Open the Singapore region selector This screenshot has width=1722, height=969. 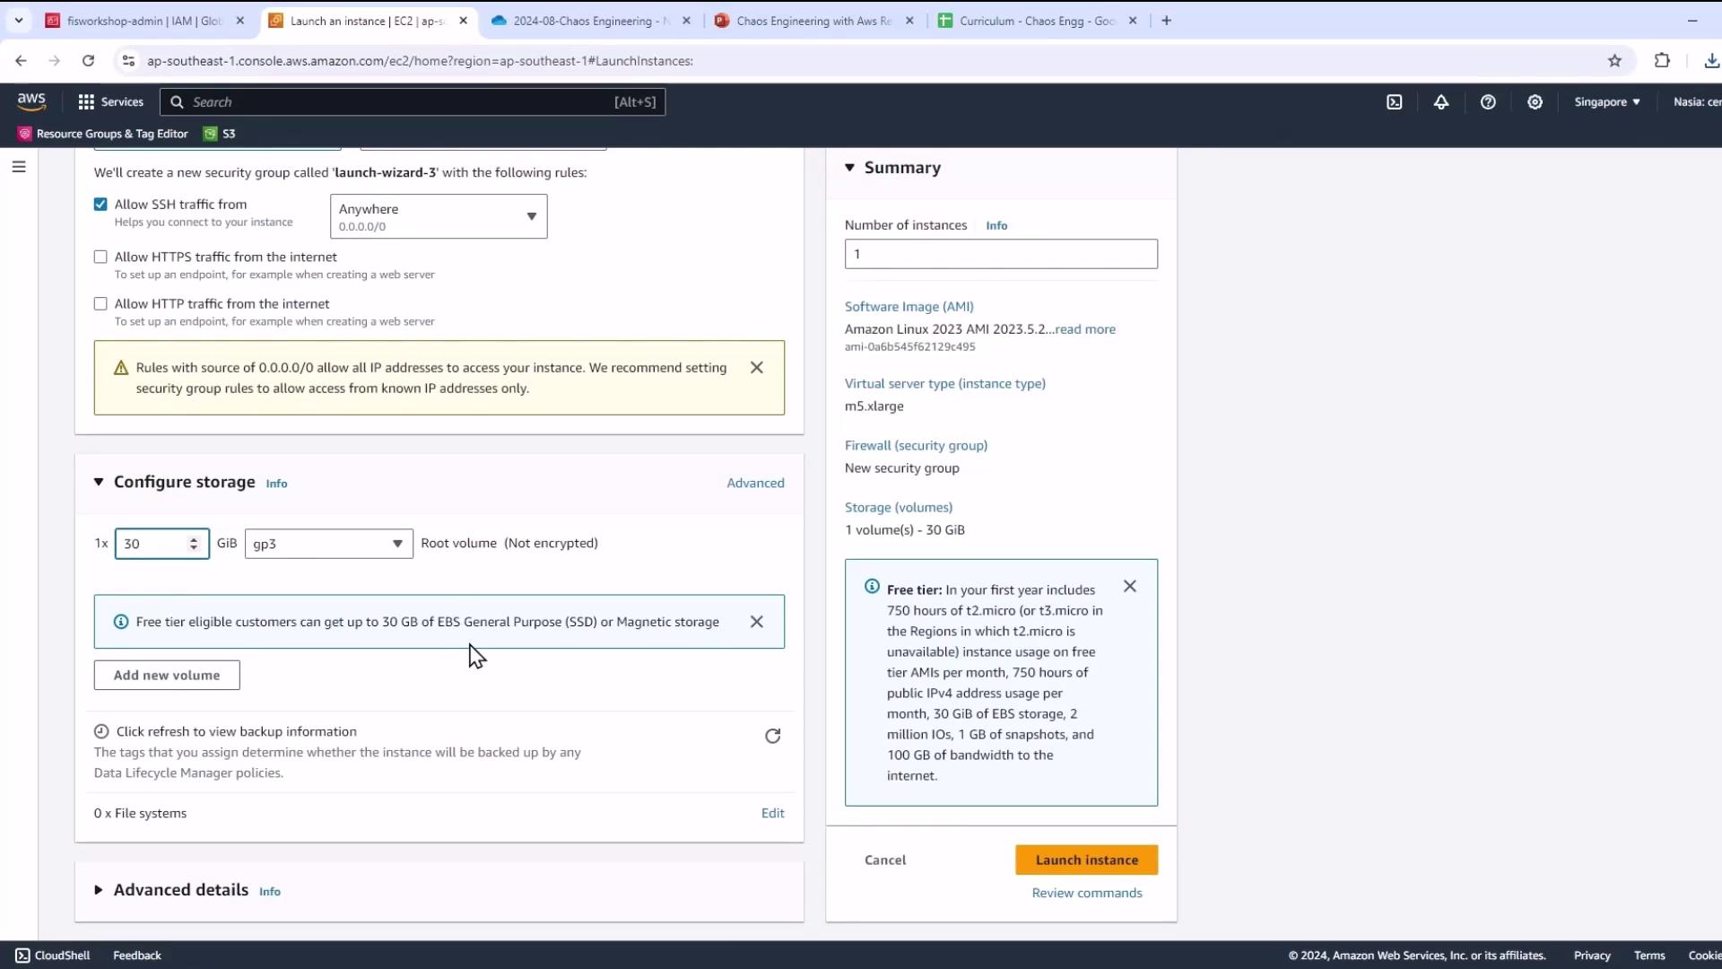[x=1606, y=102]
